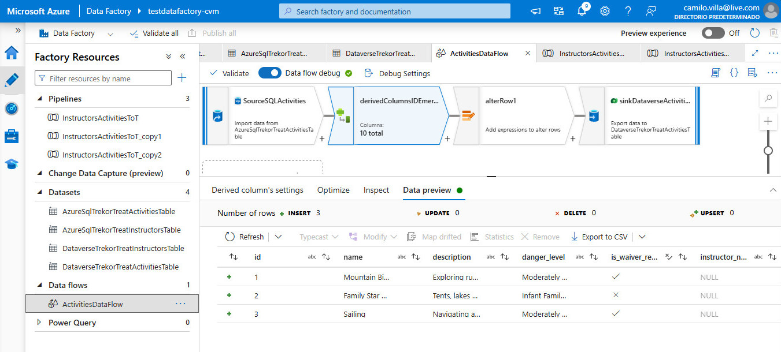Open the Home hub icon

(x=12, y=53)
